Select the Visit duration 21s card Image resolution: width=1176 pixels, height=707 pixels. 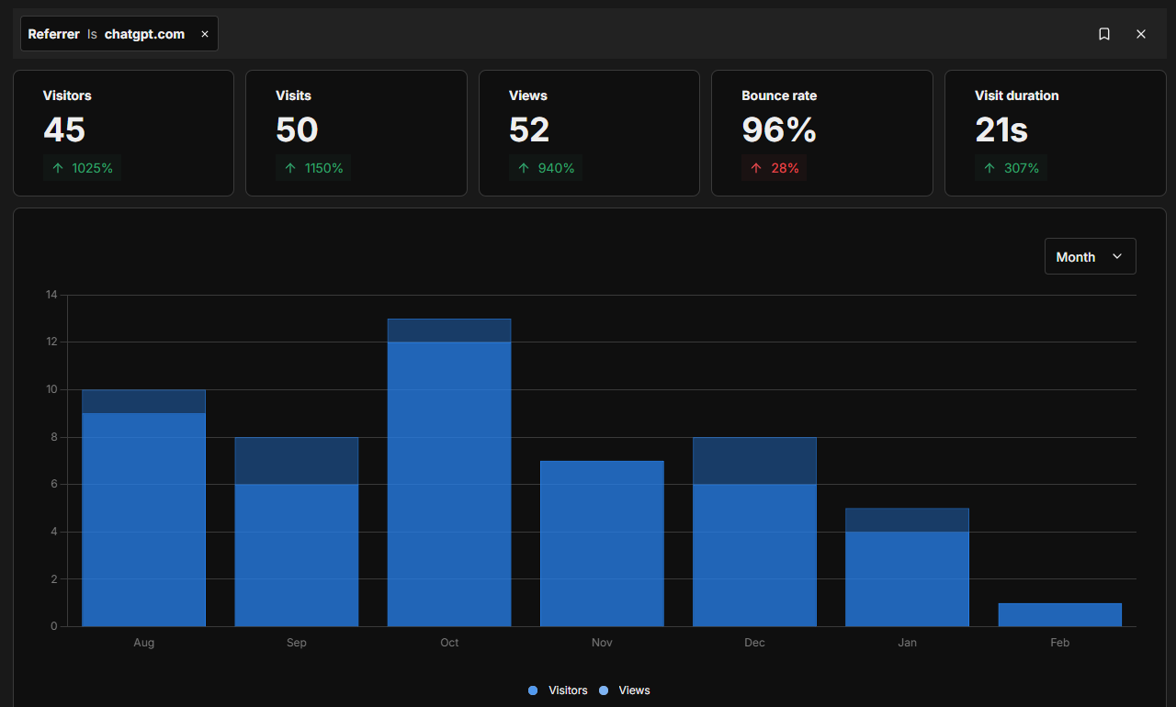[1055, 132]
